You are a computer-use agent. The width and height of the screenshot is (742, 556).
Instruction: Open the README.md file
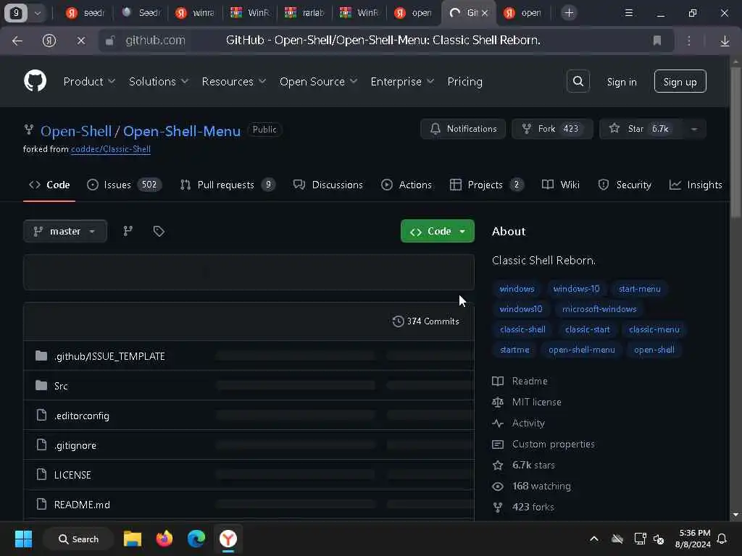(82, 505)
